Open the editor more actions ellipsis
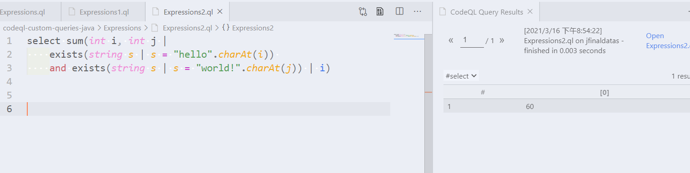Image resolution: width=690 pixels, height=173 pixels. pos(418,11)
